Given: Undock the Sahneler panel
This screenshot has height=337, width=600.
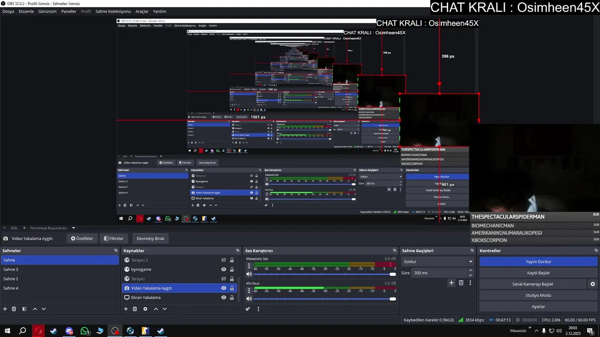Looking at the screenshot, I should tap(116, 251).
